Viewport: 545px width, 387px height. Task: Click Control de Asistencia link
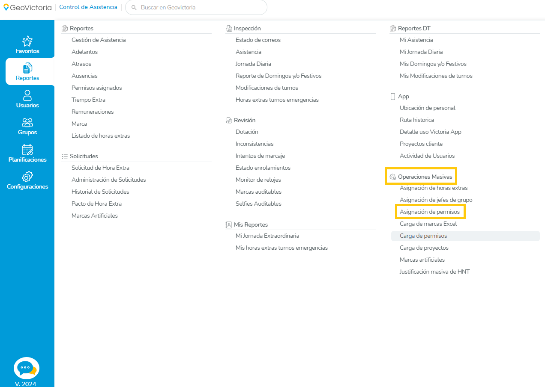[88, 7]
